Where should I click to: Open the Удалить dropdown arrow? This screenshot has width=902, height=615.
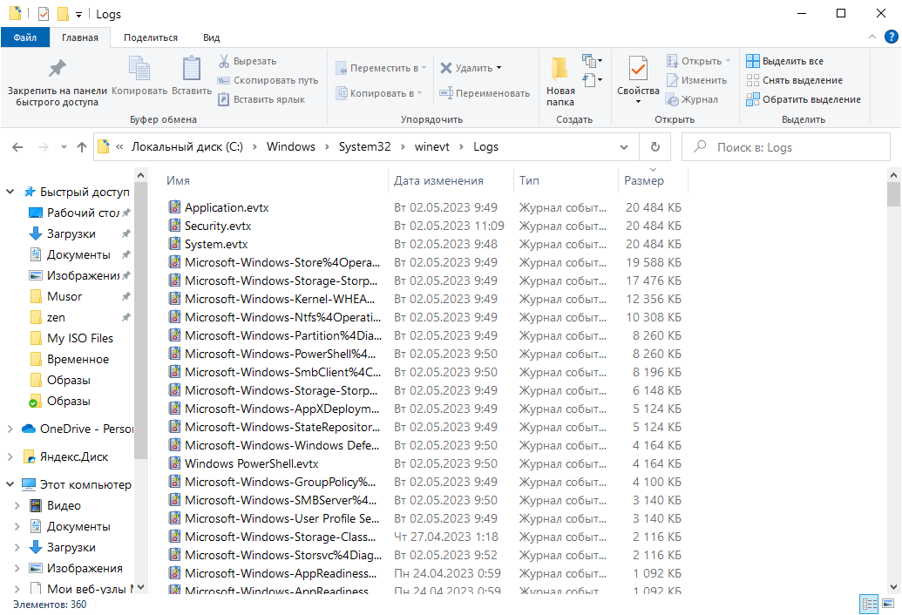click(498, 68)
